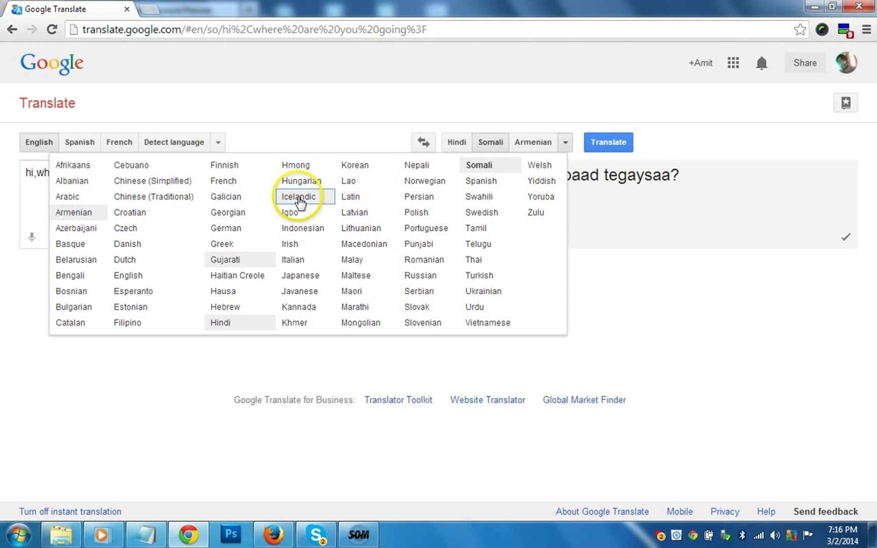Image resolution: width=877 pixels, height=548 pixels.
Task: Toggle English as source language
Action: (39, 142)
